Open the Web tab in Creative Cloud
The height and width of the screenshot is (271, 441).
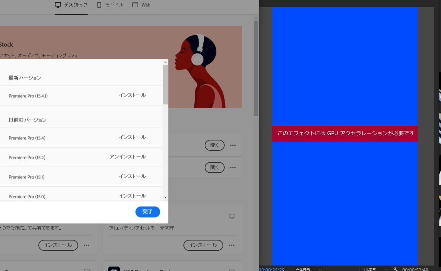click(x=141, y=5)
